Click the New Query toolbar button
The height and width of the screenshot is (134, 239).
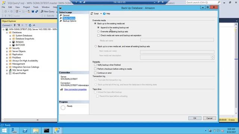(x=47, y=12)
